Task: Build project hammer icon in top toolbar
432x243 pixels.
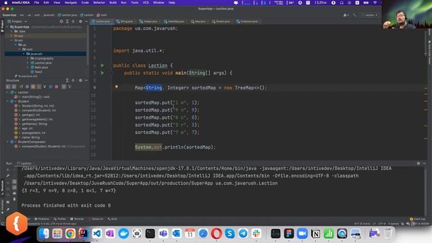Action: (354, 15)
